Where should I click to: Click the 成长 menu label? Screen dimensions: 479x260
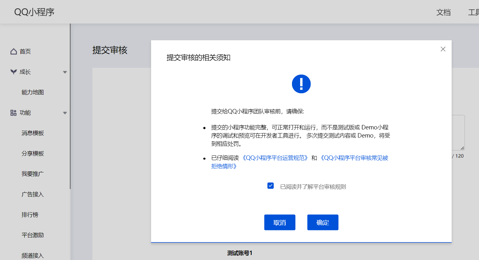pyautogui.click(x=25, y=72)
